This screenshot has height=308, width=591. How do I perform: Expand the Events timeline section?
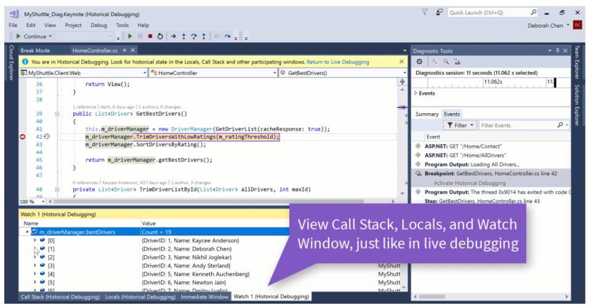[x=416, y=93]
